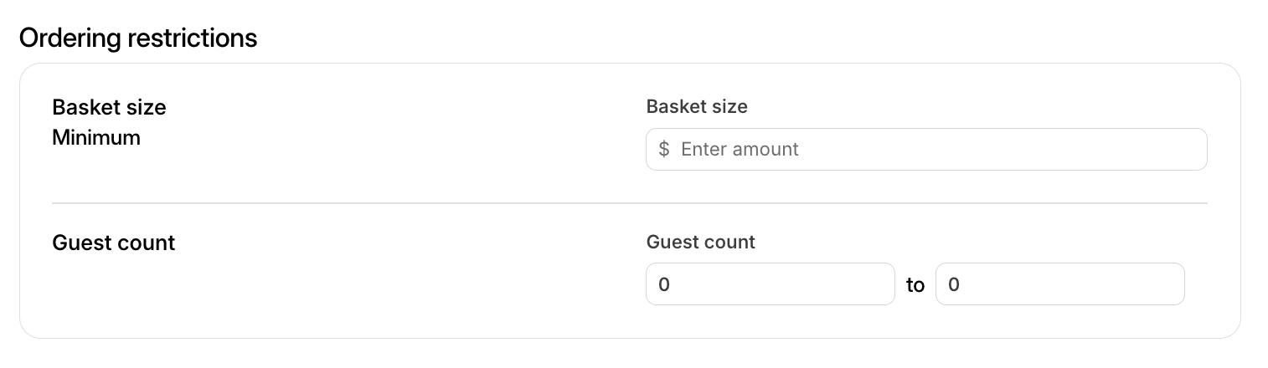Click the dollar sign in Basket size field
This screenshot has height=368, width=1268.
[663, 150]
